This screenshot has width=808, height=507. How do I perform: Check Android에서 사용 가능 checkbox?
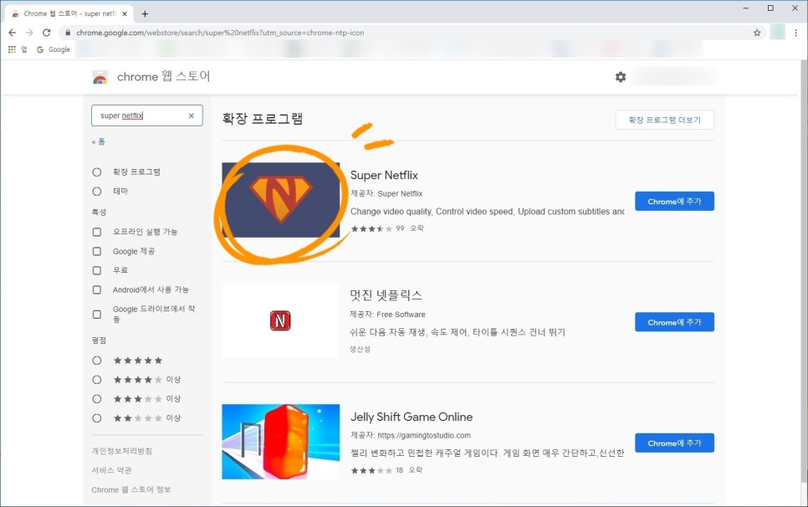pos(97,290)
